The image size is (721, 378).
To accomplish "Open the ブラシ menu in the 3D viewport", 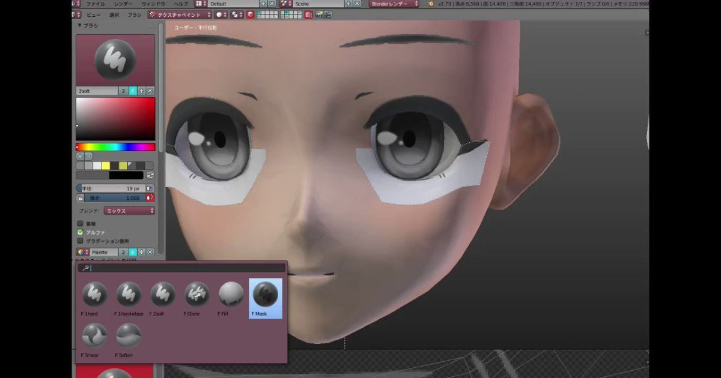I will [x=133, y=15].
